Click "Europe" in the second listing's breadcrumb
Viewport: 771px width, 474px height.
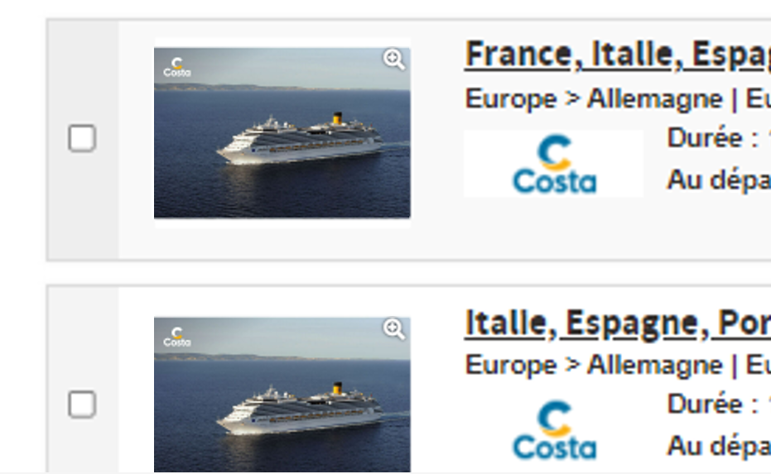[510, 365]
